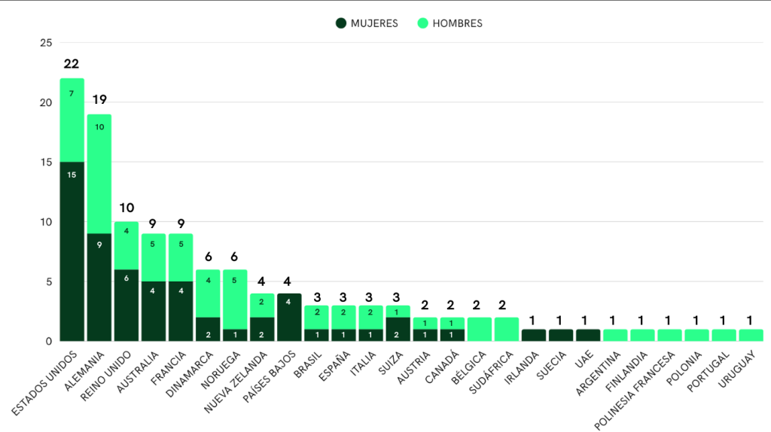Select the Irlanda dark green bar
The width and height of the screenshot is (771, 432).
(x=534, y=335)
